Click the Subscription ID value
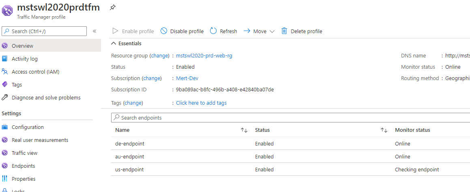Screen dimensions: 470x192 point(225,90)
